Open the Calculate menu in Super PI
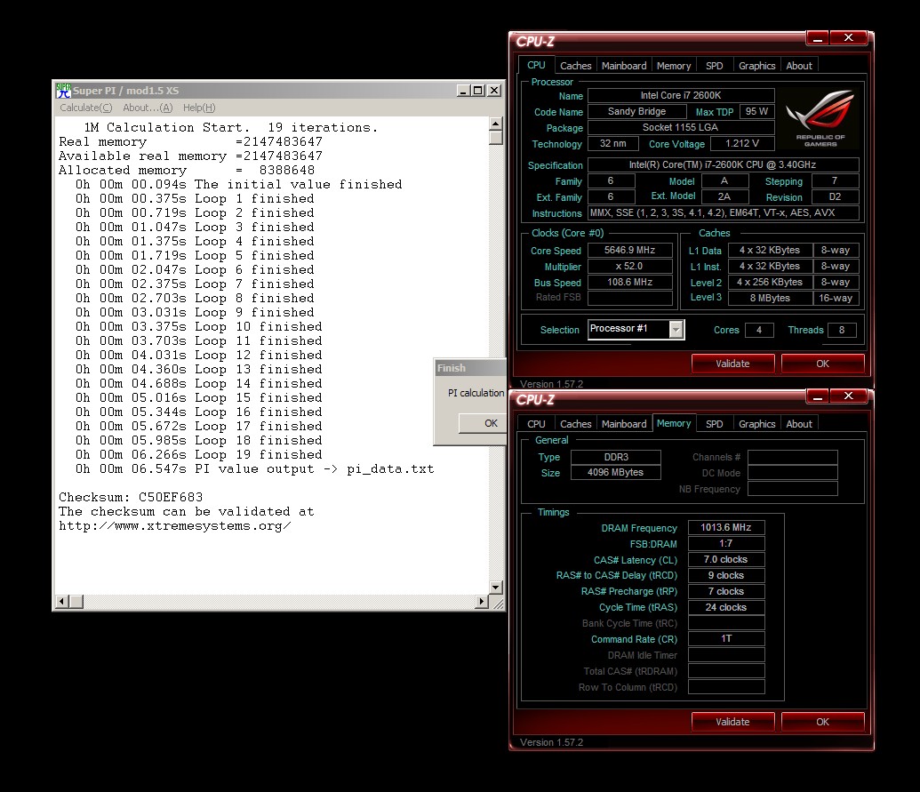Screen dimensions: 920x792 [x=85, y=108]
